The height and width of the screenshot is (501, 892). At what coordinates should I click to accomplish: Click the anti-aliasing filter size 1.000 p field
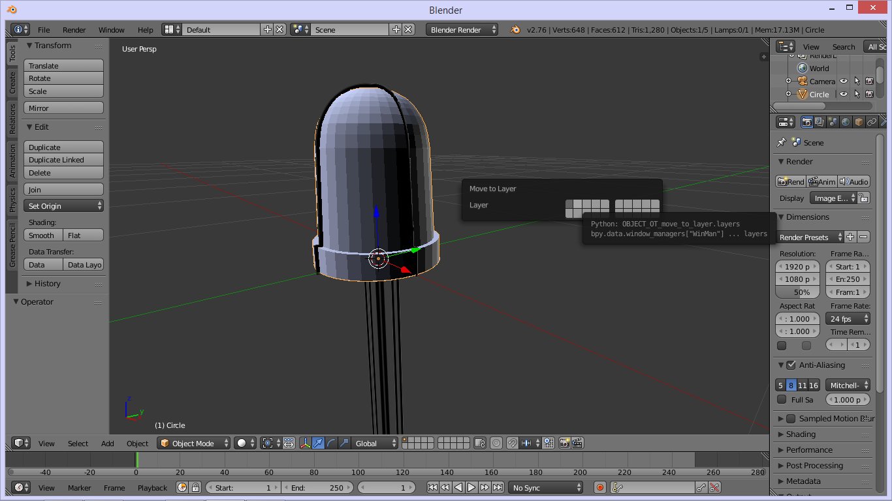(x=848, y=399)
